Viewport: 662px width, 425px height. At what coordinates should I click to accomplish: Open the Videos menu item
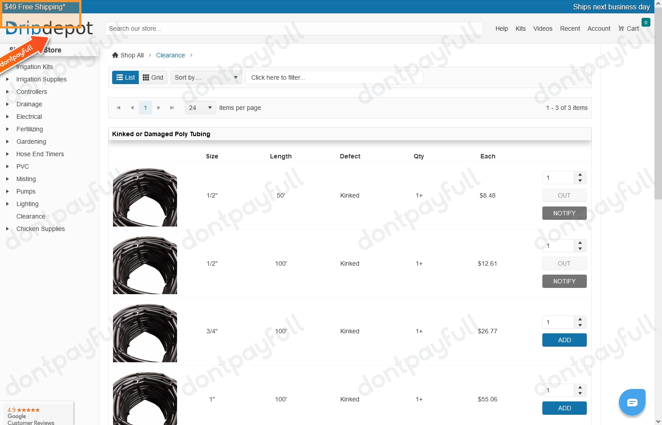pos(543,28)
